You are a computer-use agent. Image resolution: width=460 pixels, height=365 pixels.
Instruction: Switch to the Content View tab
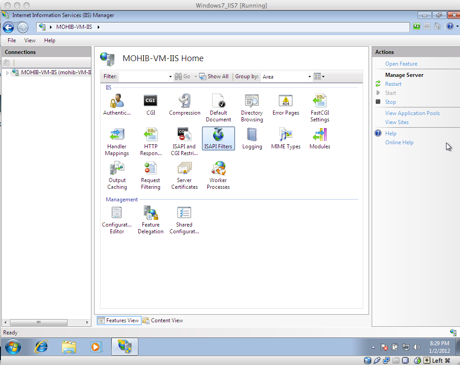point(163,320)
